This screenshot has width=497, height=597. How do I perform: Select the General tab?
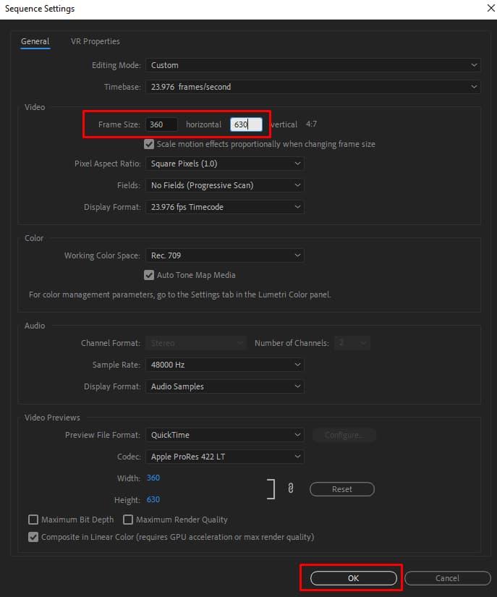click(x=35, y=41)
